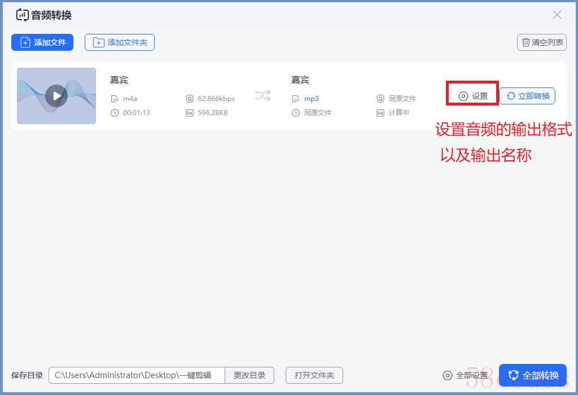Image resolution: width=578 pixels, height=395 pixels.
Task: Click the output bitrate icon
Action: (x=380, y=99)
